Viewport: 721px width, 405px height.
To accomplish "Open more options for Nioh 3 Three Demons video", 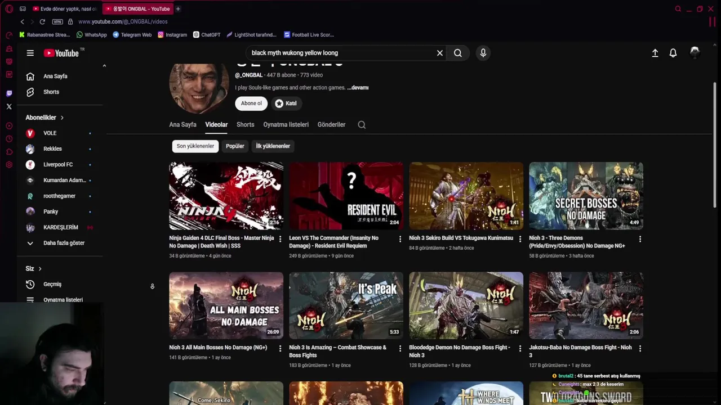I will point(640,239).
